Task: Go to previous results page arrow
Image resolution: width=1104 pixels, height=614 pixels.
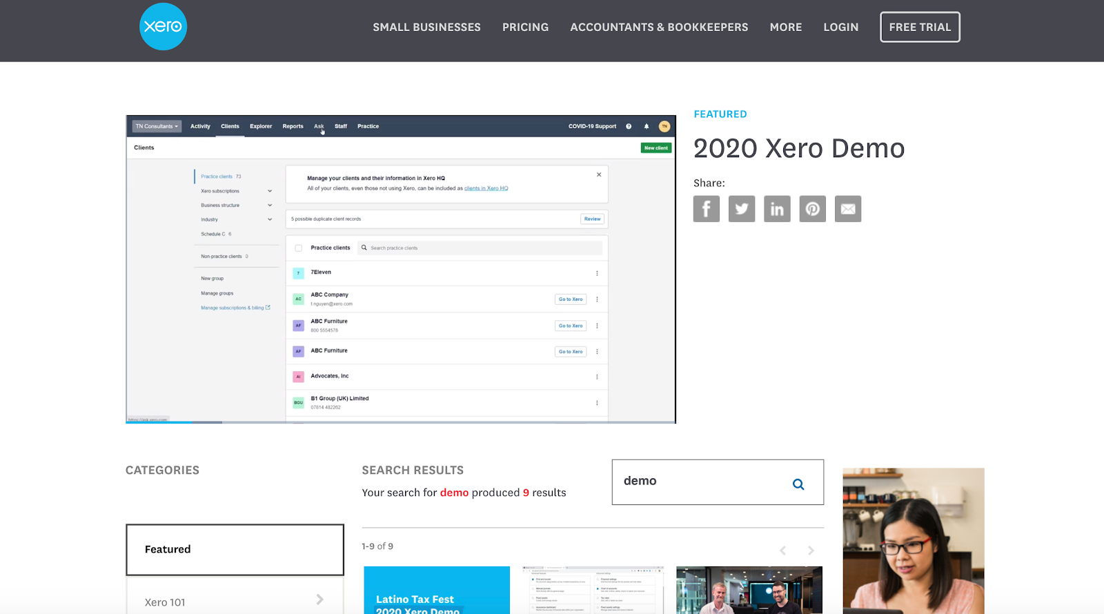Action: [x=782, y=551]
